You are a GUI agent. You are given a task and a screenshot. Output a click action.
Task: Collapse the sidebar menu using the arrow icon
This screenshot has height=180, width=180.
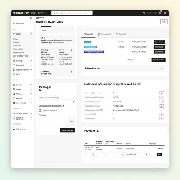(31, 18)
